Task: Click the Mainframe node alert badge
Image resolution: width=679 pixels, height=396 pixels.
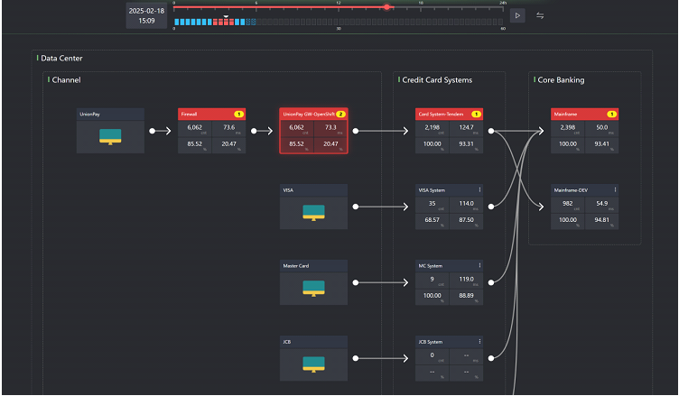Action: click(611, 115)
